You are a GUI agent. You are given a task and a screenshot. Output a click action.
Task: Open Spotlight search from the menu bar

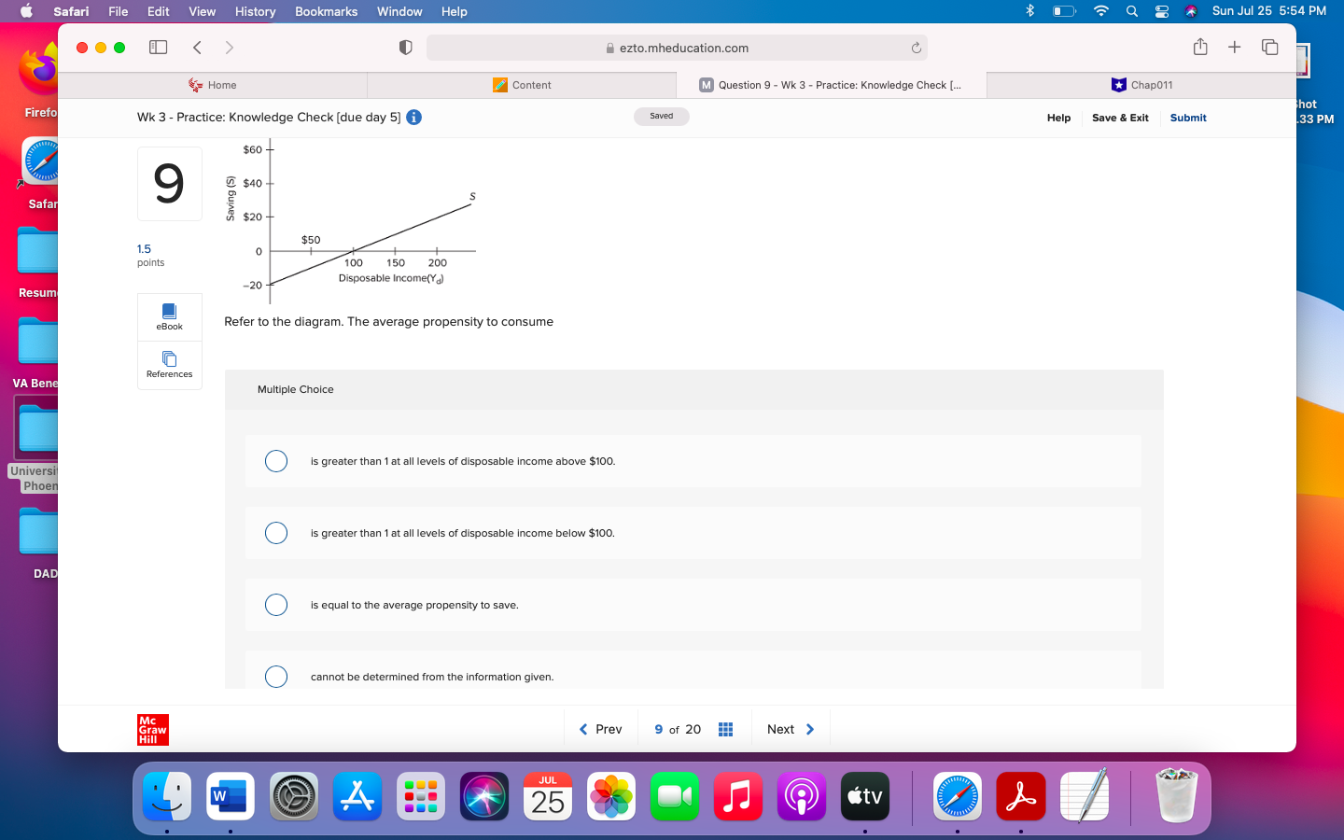click(x=1131, y=11)
